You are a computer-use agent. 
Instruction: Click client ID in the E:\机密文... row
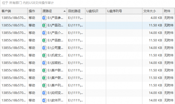13,55
